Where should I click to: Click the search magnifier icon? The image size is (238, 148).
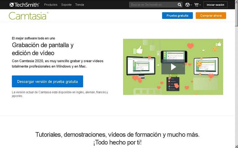pyautogui.click(x=180, y=5)
